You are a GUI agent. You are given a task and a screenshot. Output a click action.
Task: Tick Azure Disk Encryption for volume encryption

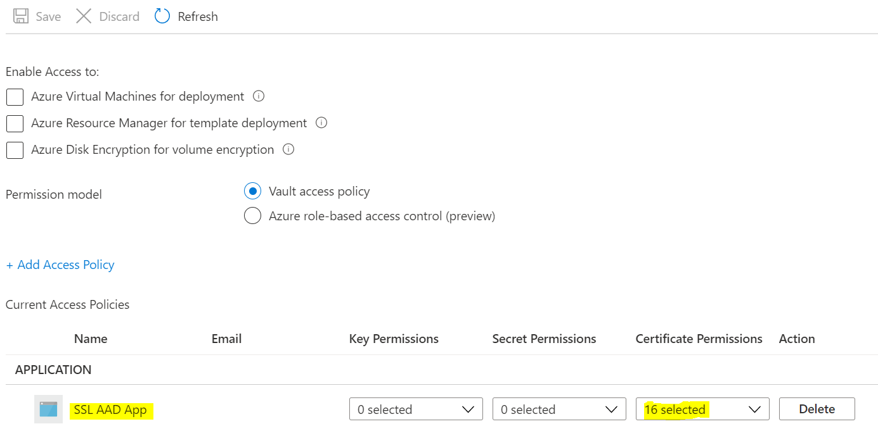click(x=15, y=150)
